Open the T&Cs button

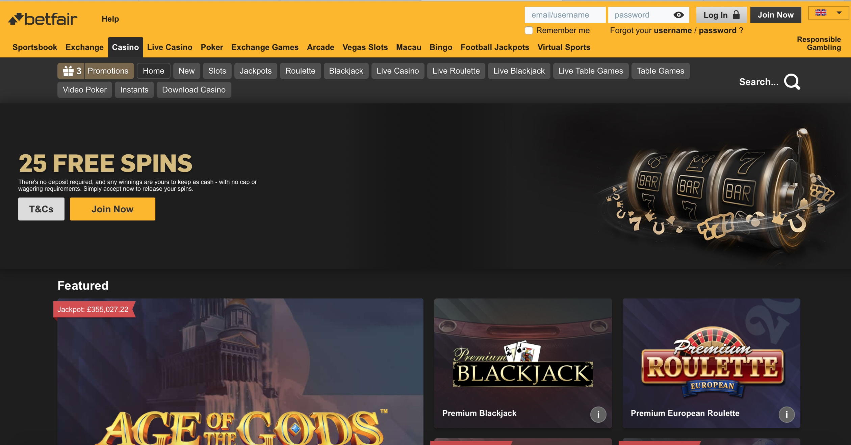41,209
